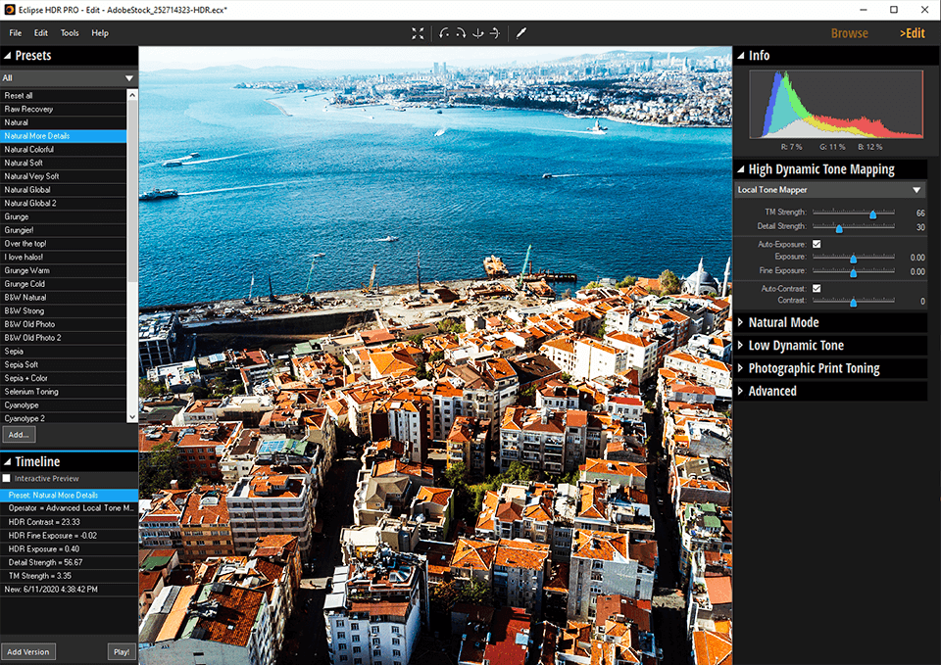The image size is (941, 665).
Task: Uncheck the Auto-Exposure checkbox
Action: (817, 244)
